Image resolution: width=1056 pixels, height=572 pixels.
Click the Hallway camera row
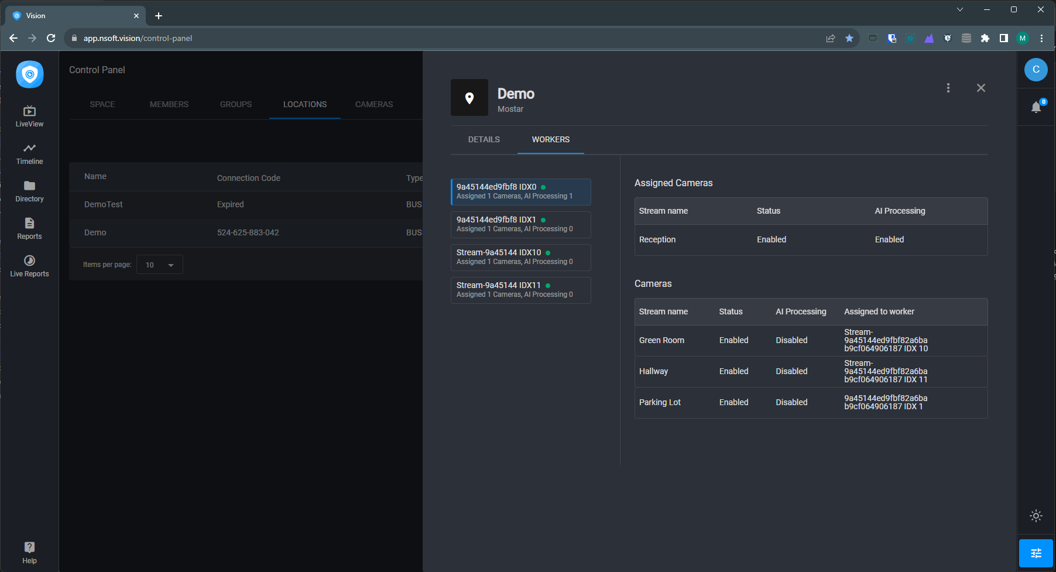811,371
